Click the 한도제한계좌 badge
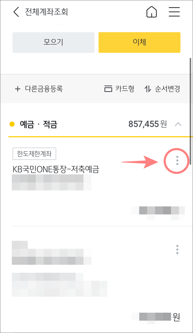This screenshot has width=193, height=333. (34, 154)
